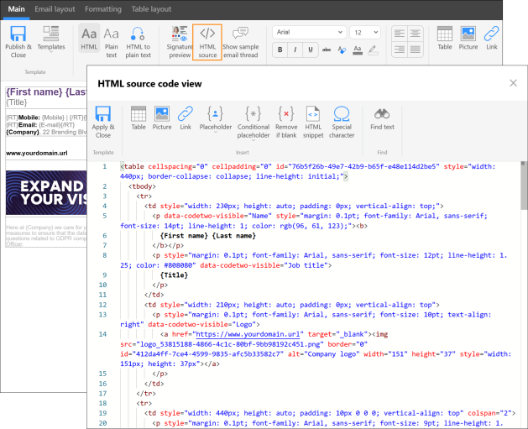Open the font color picker
Viewport: 528px width, 429px height.
point(358,50)
